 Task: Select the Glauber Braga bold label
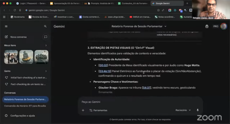(x=108, y=88)
